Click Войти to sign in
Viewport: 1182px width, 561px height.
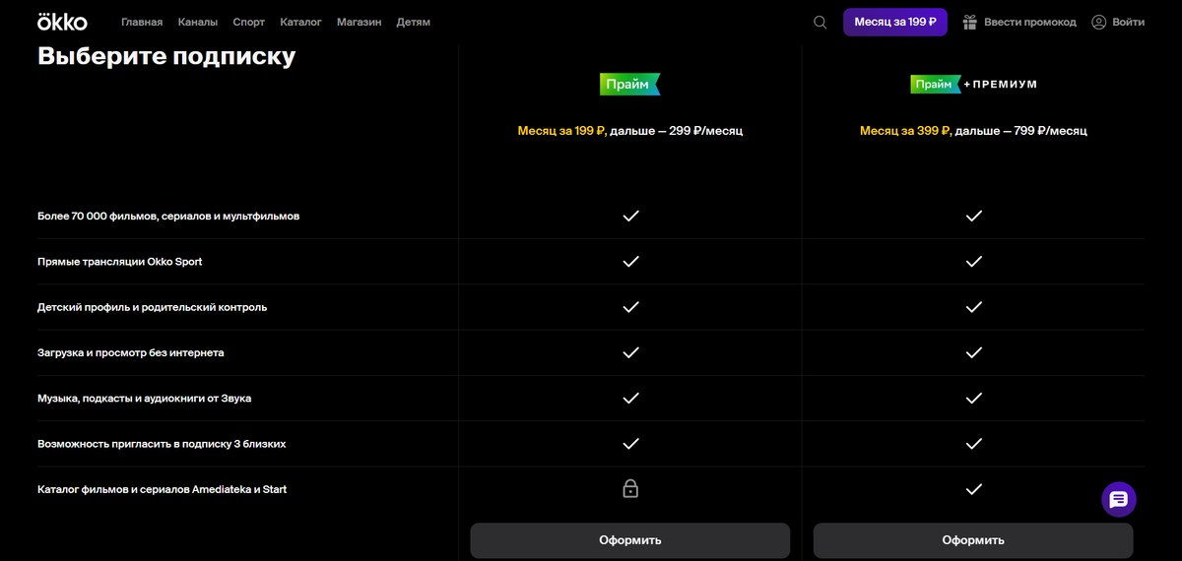click(1129, 22)
